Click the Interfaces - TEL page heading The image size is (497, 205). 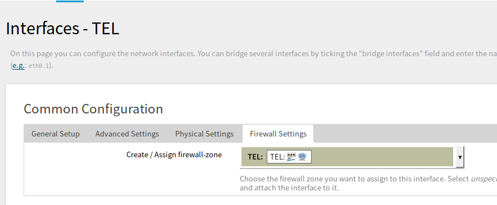click(62, 28)
